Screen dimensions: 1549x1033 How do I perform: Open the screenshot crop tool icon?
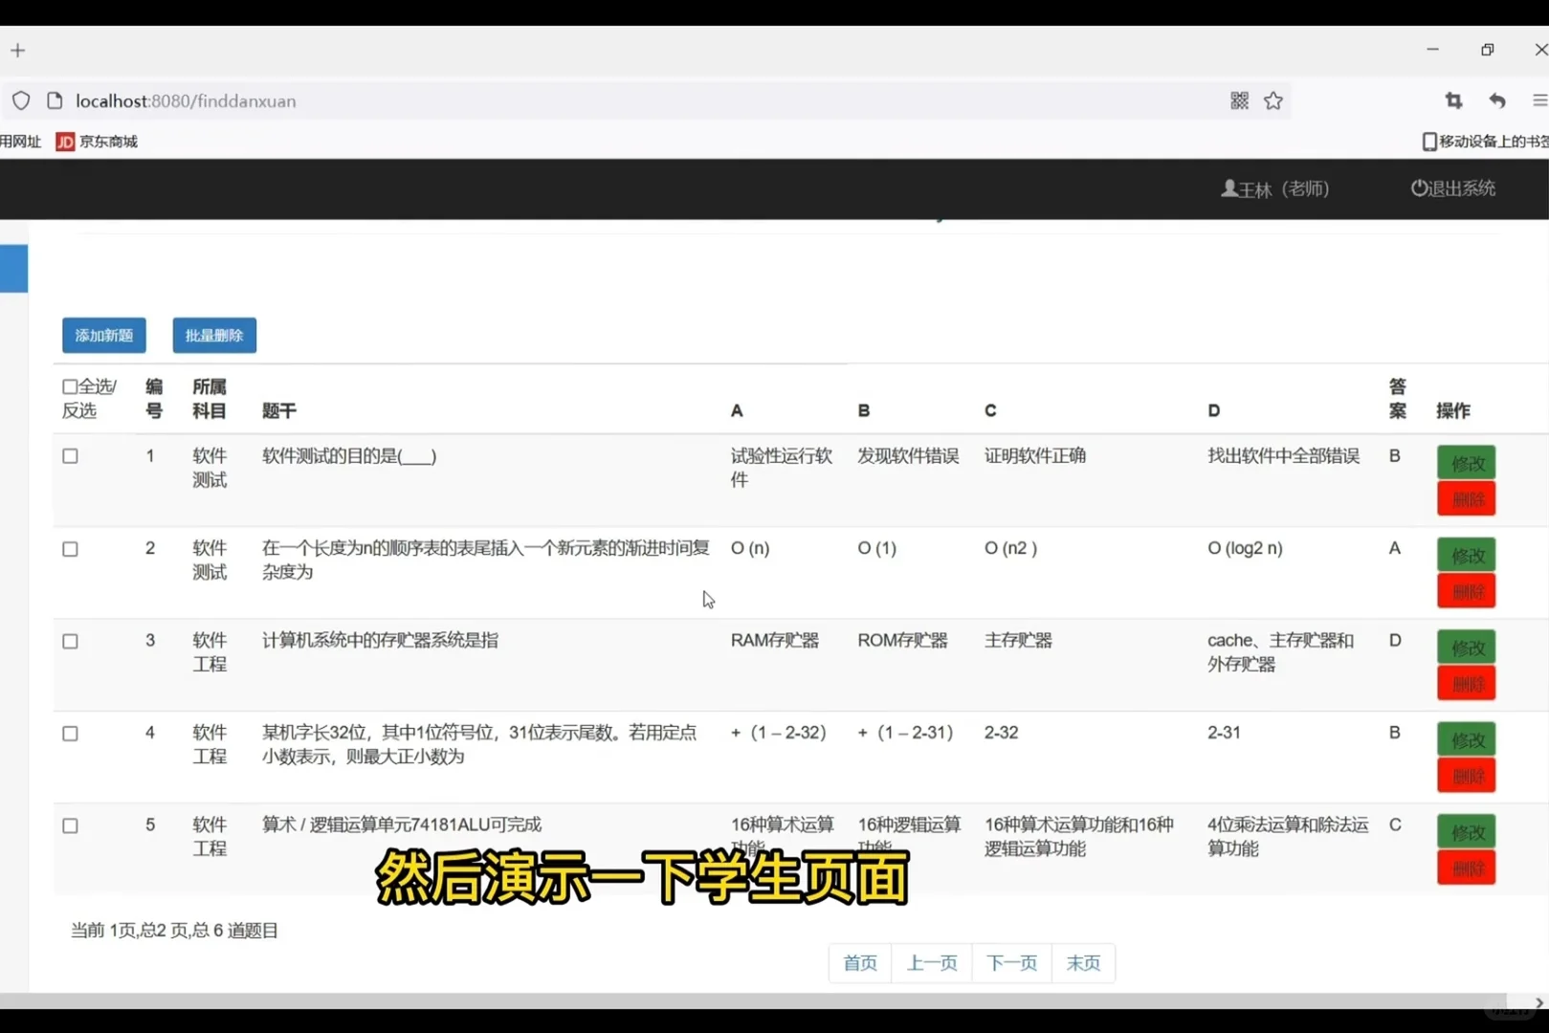pos(1453,100)
